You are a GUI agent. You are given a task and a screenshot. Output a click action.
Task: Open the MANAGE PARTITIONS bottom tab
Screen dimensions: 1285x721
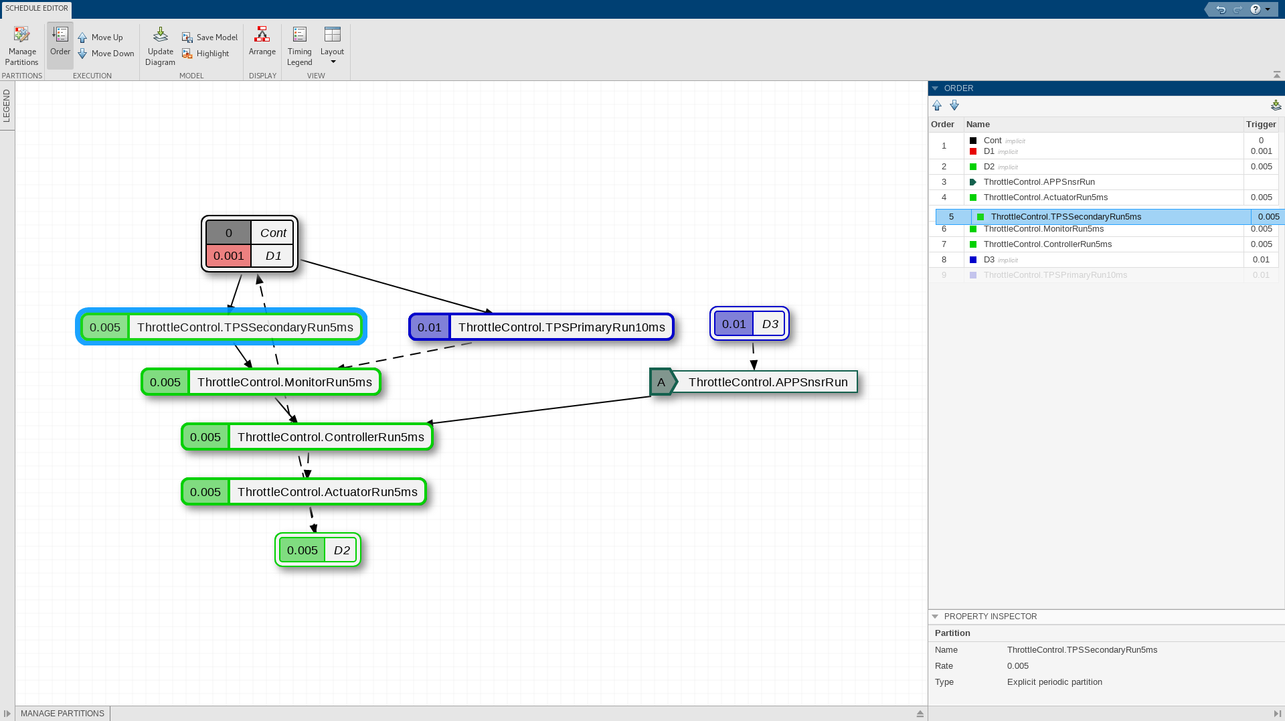[62, 714]
